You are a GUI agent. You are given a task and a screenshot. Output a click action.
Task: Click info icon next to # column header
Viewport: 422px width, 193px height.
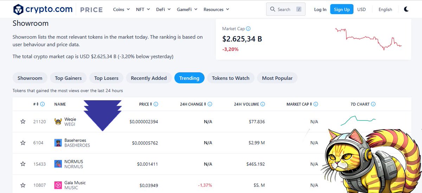pyautogui.click(x=43, y=104)
